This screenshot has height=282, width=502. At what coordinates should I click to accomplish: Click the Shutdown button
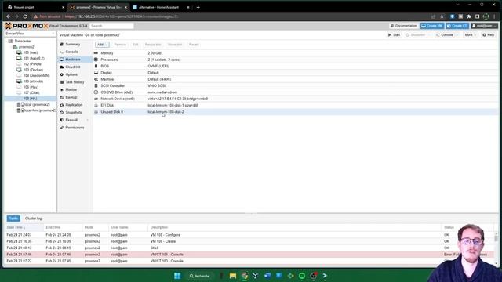click(x=416, y=34)
